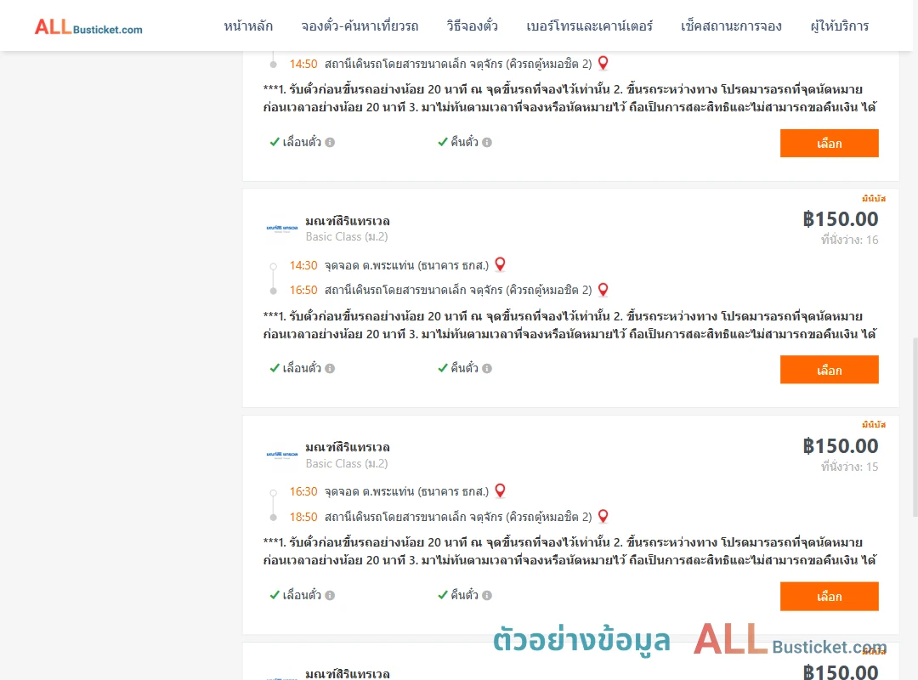This screenshot has width=918, height=680.
Task: Click operator name มณฑ์สิรินทรเวล in 16:30 card
Action: pos(348,447)
